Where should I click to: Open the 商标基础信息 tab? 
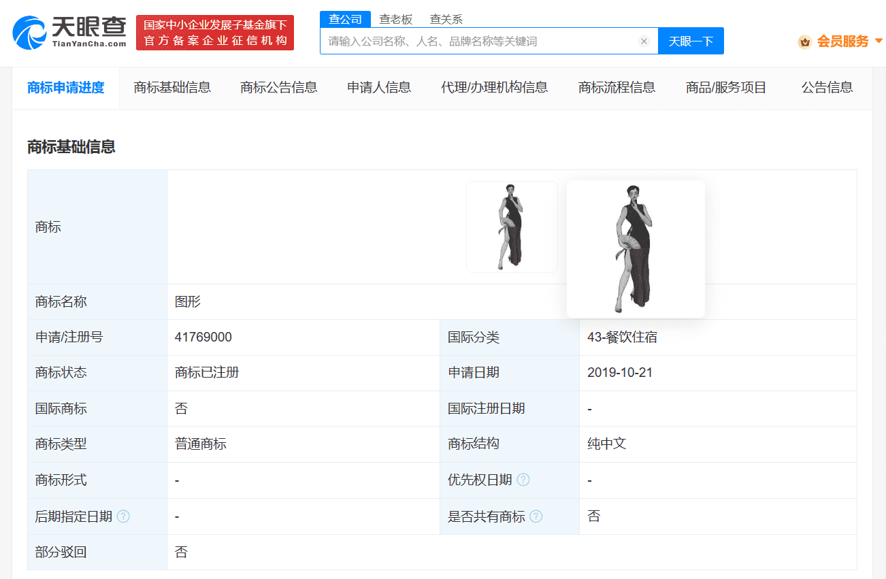pyautogui.click(x=172, y=87)
